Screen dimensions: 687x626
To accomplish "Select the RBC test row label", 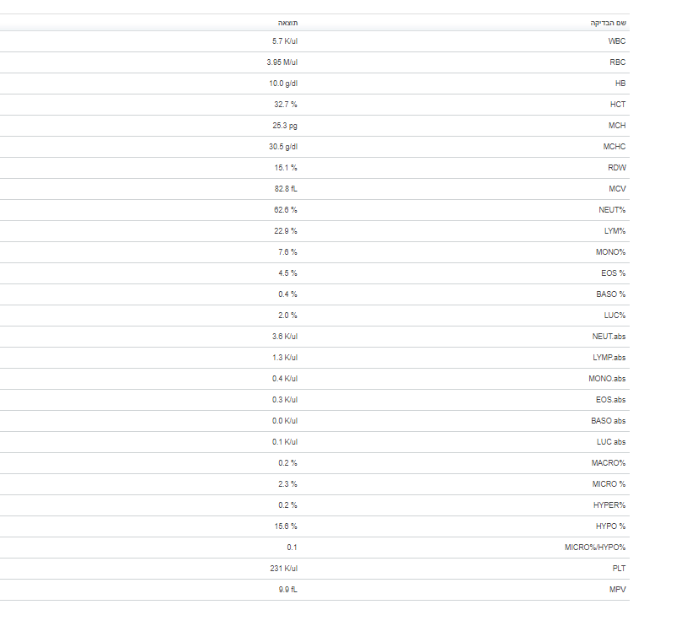I will 617,62.
